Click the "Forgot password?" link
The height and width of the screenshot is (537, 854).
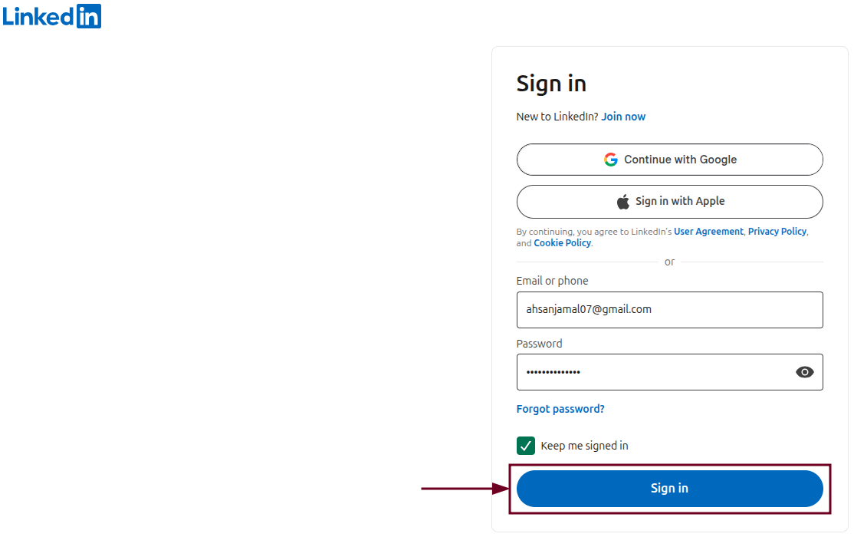tap(560, 408)
